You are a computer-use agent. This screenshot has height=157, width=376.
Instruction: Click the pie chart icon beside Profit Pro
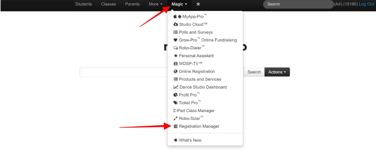click(176, 95)
